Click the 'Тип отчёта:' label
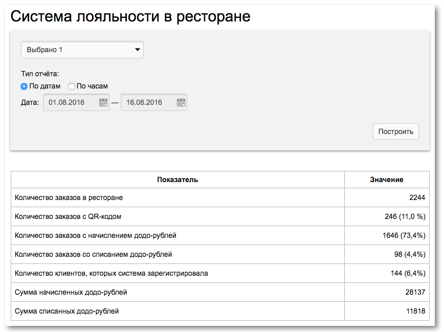This screenshot has width=444, height=332. point(40,74)
